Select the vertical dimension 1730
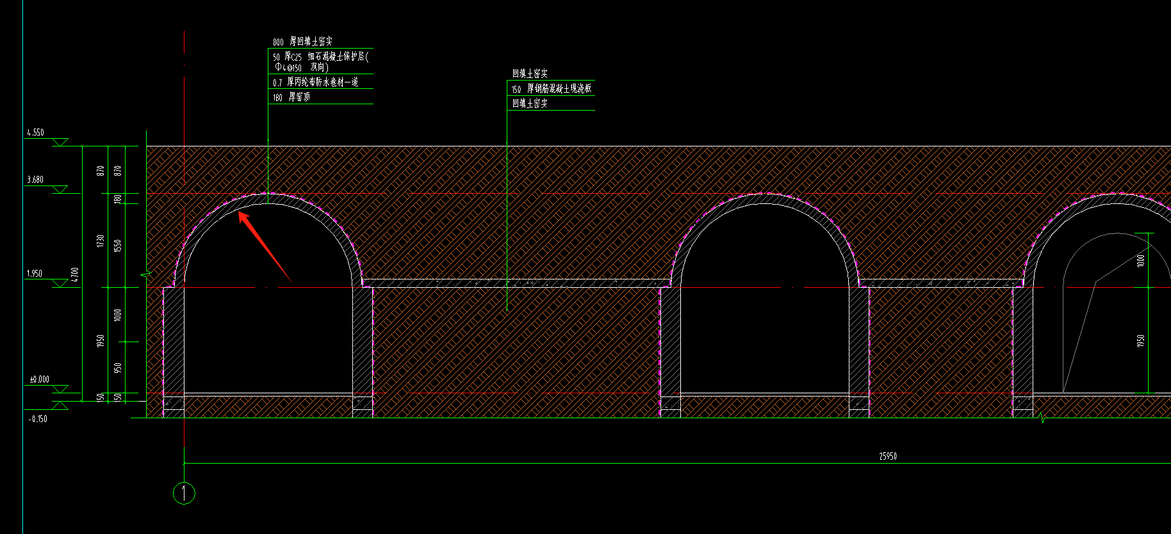The width and height of the screenshot is (1171, 534). (100, 241)
